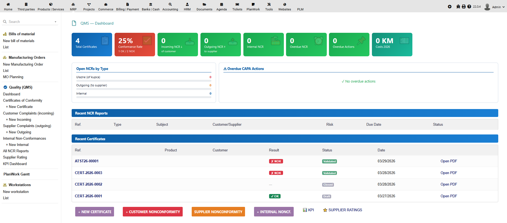
Task: Click the Costs 2026 card
Action: tap(392, 45)
